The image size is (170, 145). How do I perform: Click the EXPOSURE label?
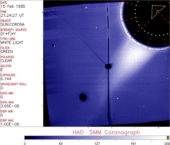click(x=8, y=75)
